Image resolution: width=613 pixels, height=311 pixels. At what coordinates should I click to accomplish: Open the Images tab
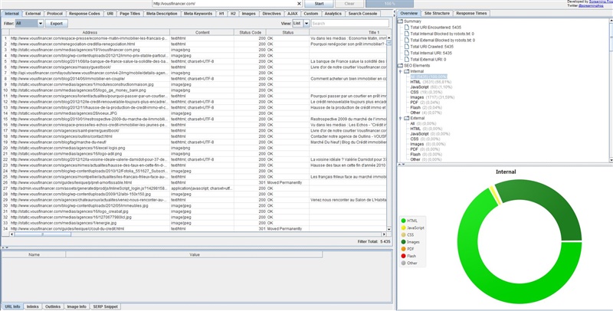pos(248,14)
